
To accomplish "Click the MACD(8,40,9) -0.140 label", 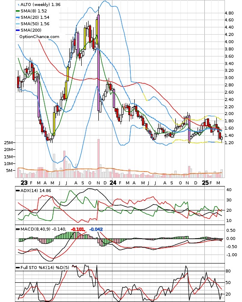I will point(43,229).
